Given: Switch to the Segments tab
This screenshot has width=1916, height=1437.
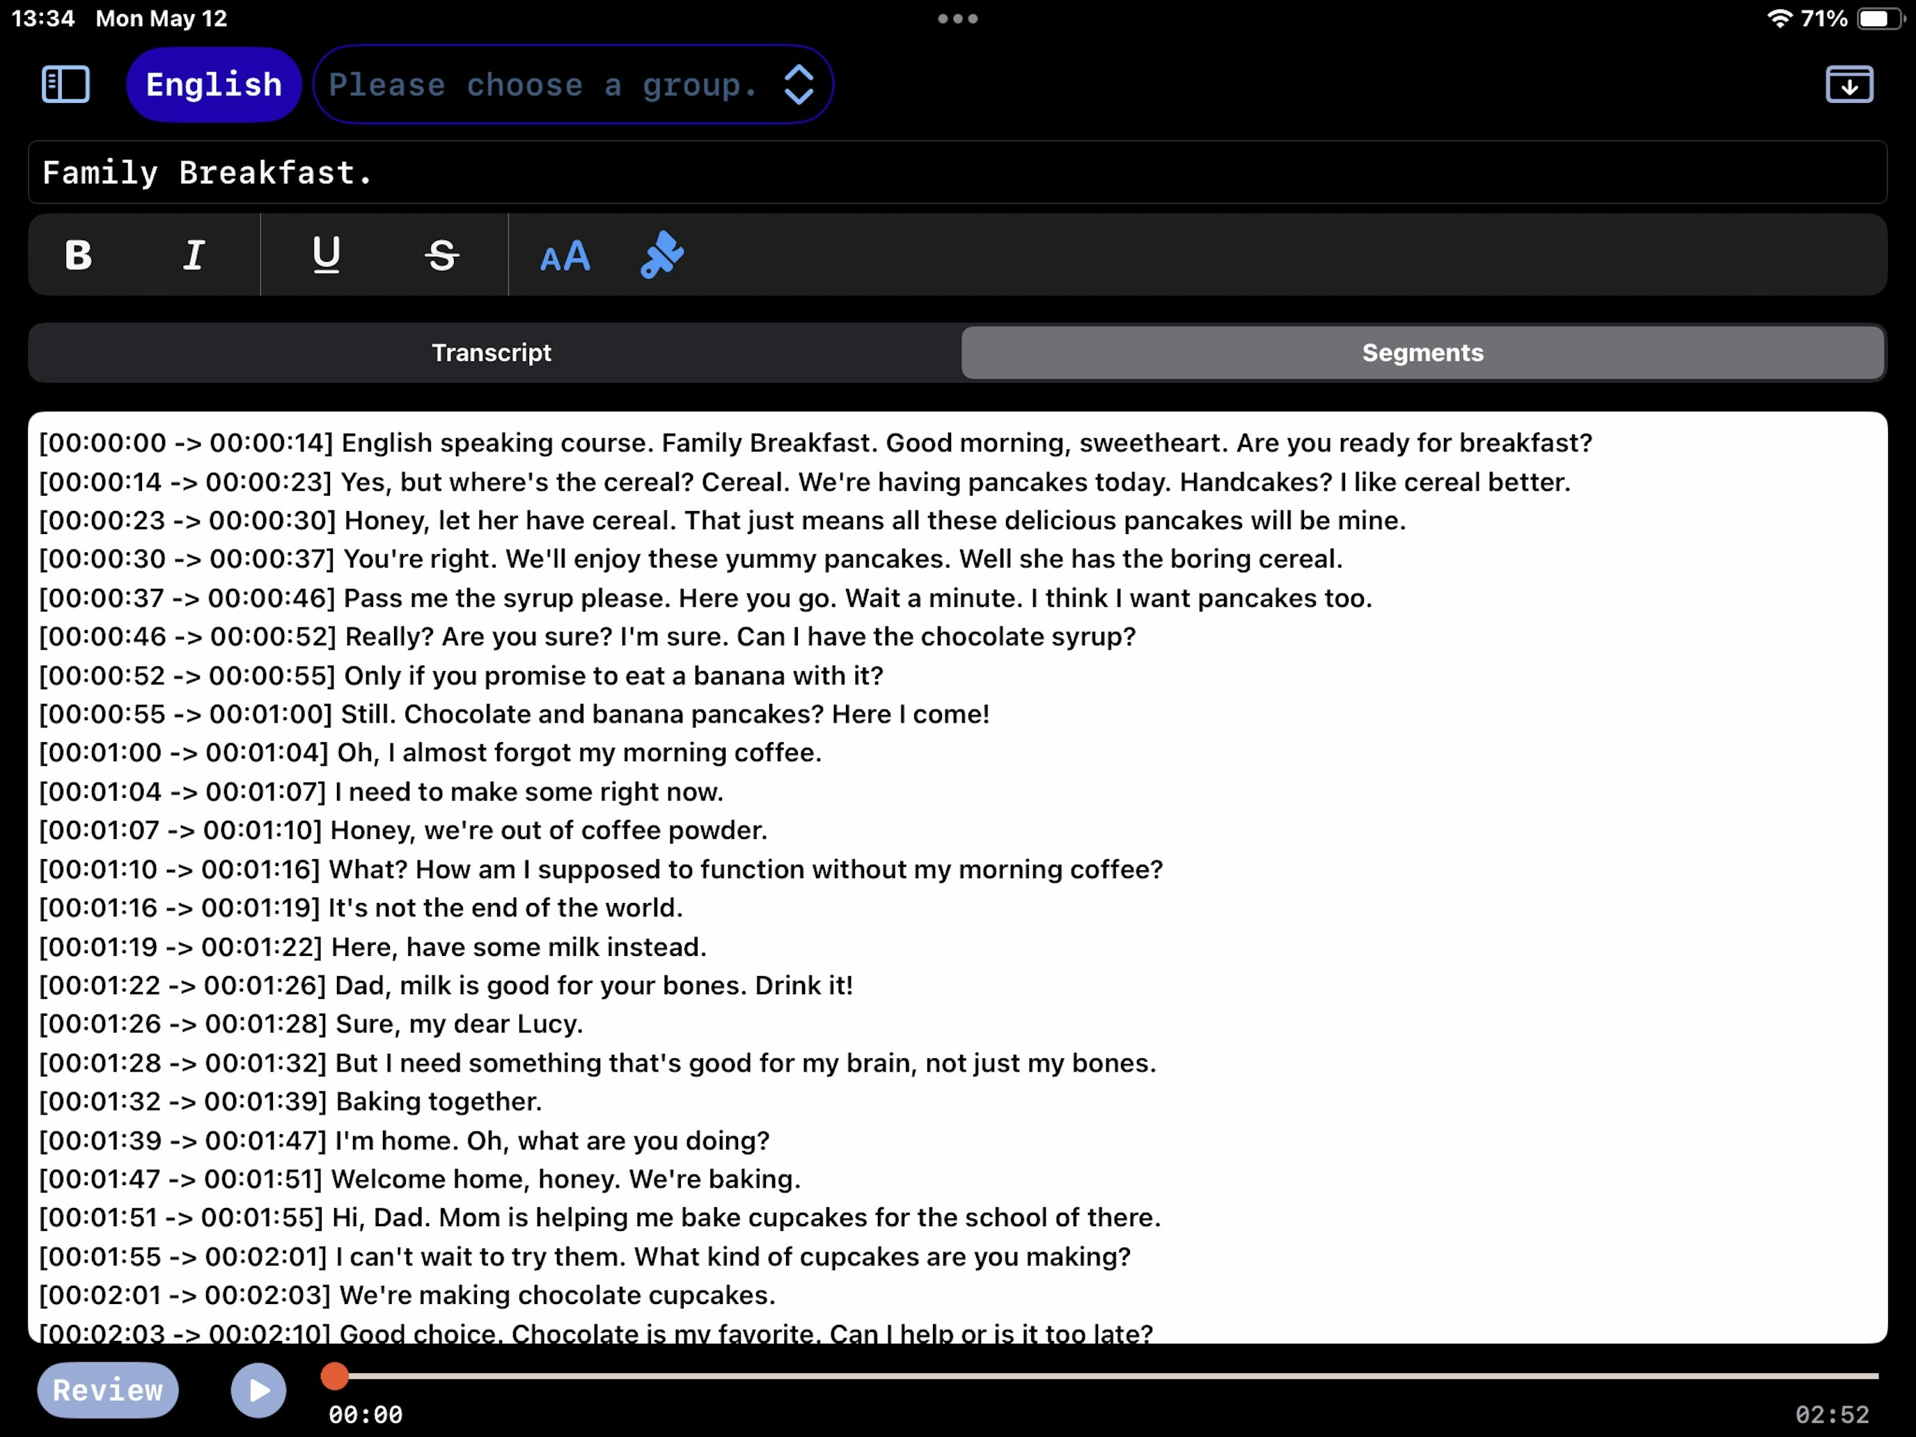Looking at the screenshot, I should tap(1422, 352).
